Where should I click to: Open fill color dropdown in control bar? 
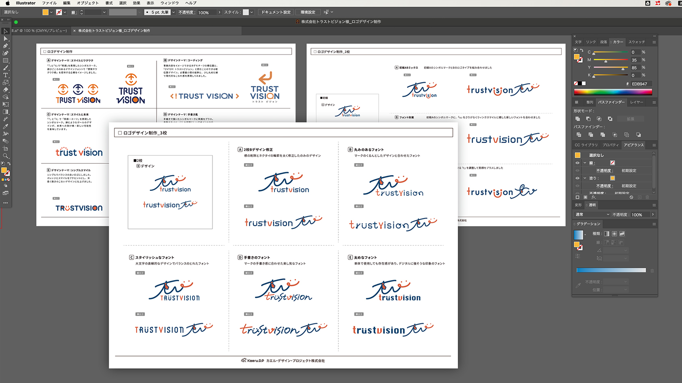point(51,12)
